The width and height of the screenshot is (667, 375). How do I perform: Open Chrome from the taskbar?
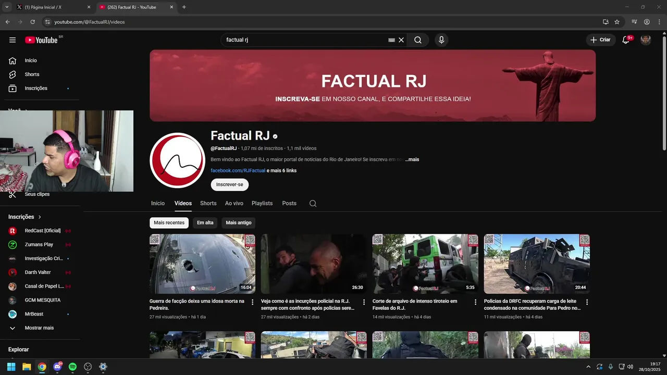(x=42, y=367)
